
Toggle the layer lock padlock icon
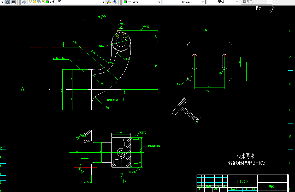pyautogui.click(x=43, y=2)
